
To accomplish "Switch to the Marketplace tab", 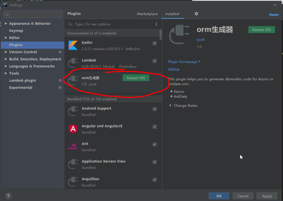I will click(x=147, y=14).
